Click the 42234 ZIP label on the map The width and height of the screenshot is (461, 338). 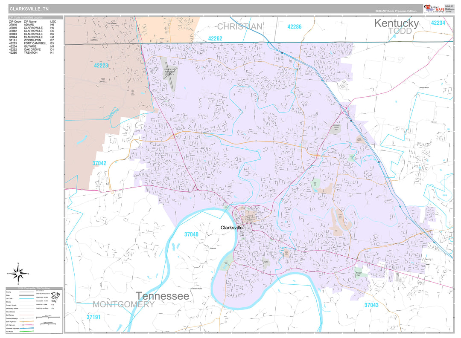click(438, 23)
